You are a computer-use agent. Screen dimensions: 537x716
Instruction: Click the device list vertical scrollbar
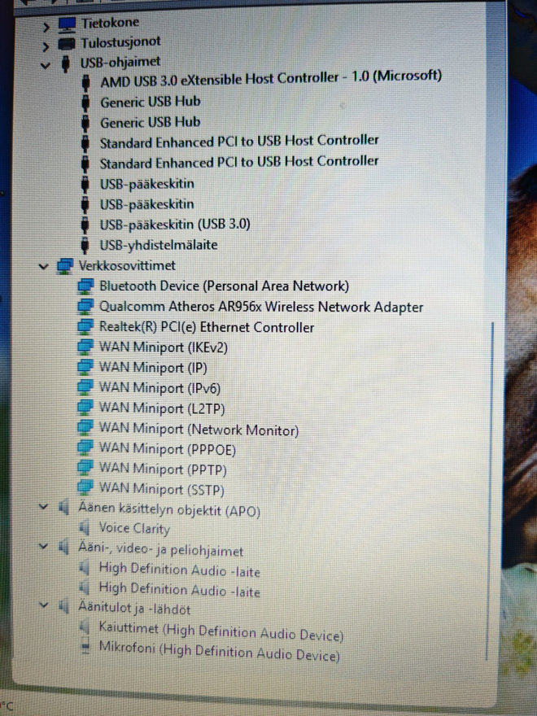tap(491, 491)
